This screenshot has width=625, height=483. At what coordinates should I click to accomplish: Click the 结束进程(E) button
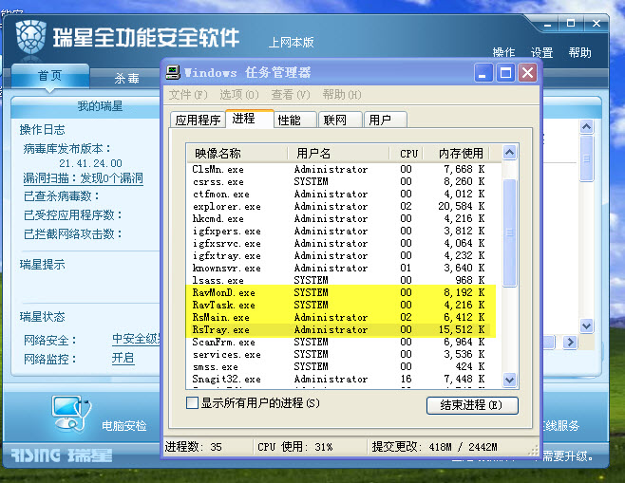[x=472, y=405]
